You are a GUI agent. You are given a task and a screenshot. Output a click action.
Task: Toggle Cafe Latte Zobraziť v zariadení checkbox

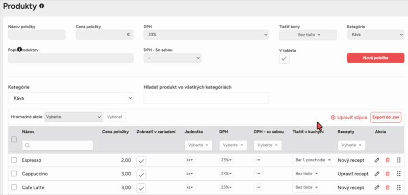point(141,188)
